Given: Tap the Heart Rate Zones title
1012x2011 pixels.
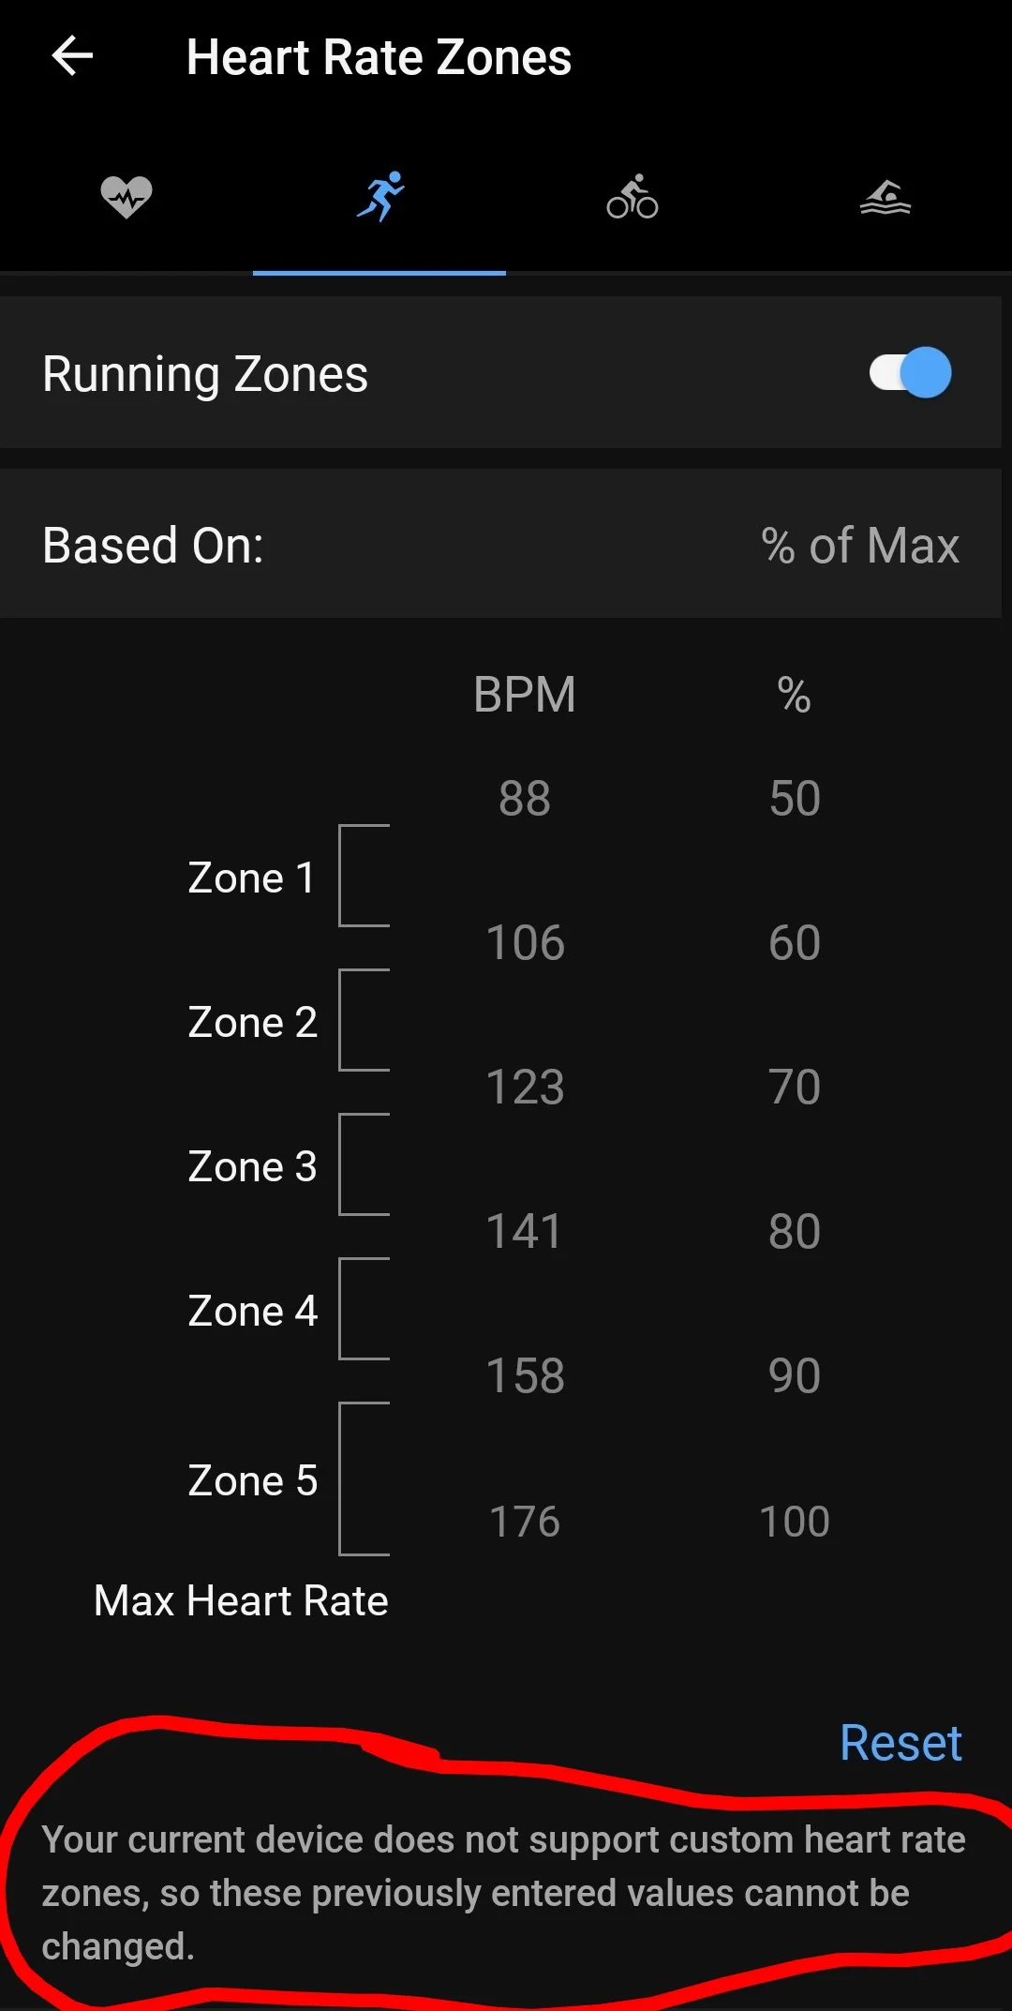Looking at the screenshot, I should pyautogui.click(x=379, y=57).
